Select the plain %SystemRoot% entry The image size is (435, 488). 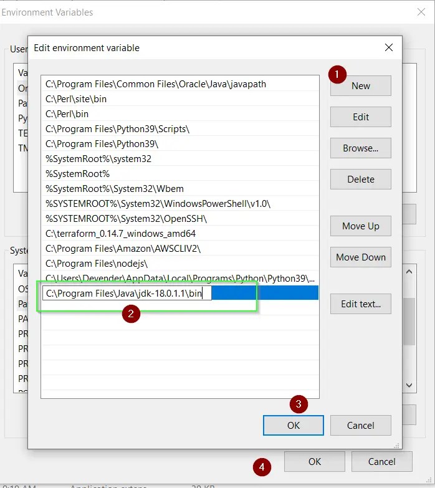click(x=180, y=174)
